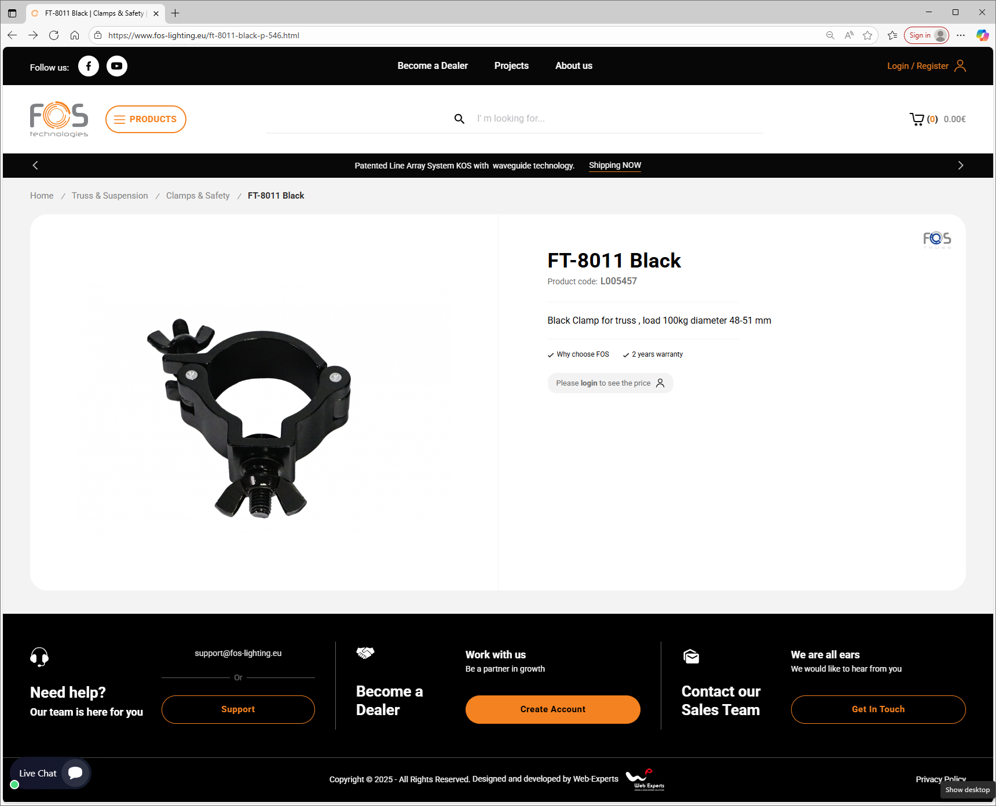Image resolution: width=996 pixels, height=806 pixels.
Task: Click the FOS technologies logo
Action: point(59,119)
